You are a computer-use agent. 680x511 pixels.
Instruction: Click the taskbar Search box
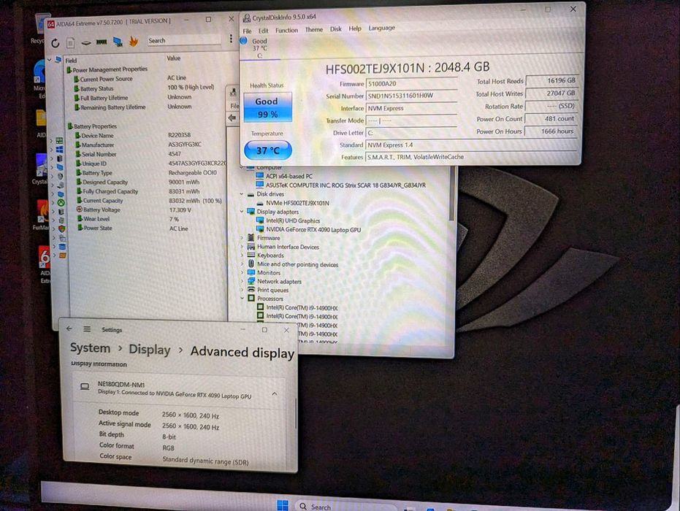[x=345, y=507]
